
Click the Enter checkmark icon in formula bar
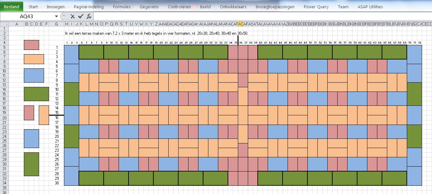81,16
